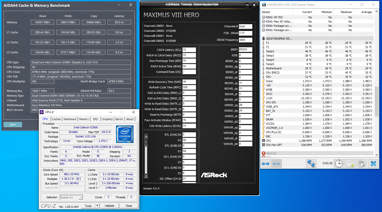This screenshot has width=382, height=212.
Task: Click the blue X close-sensors icon in HWiNFO
Action: pyautogui.click(x=373, y=164)
